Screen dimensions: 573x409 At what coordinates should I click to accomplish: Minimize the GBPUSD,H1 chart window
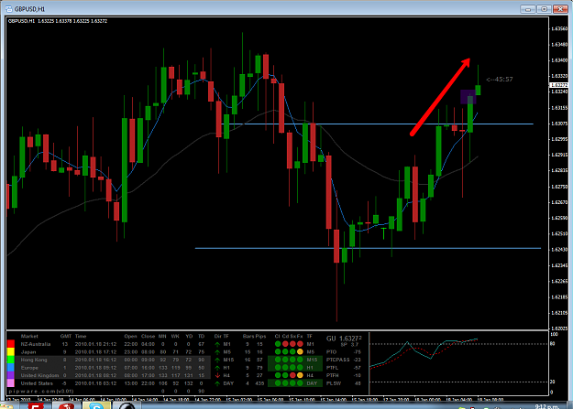point(528,9)
